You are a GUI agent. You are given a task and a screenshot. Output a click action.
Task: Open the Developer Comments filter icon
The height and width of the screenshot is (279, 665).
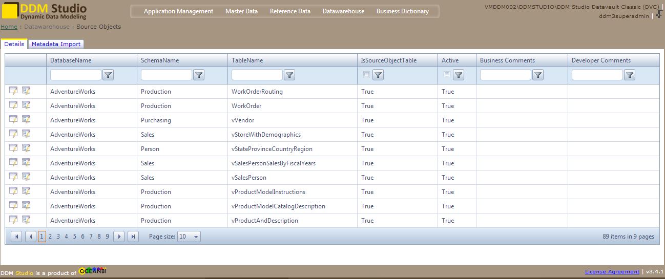click(x=630, y=75)
